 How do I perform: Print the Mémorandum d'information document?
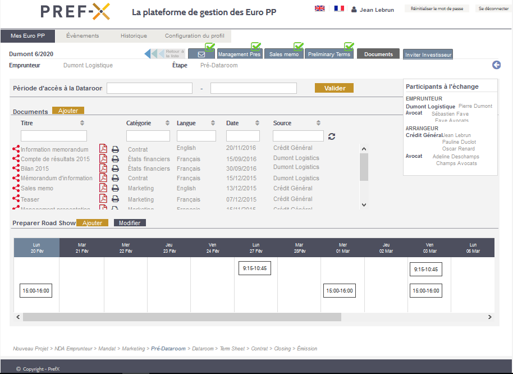pyautogui.click(x=115, y=179)
